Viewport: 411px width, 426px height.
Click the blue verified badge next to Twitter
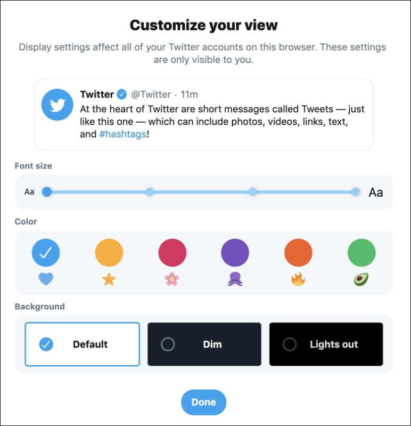coord(120,94)
